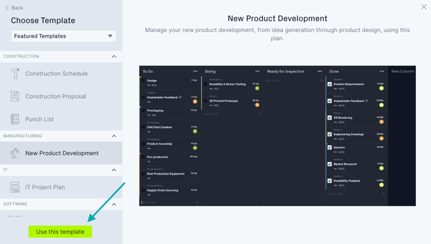Click the Use this template button
The image size is (431, 244).
(60, 231)
